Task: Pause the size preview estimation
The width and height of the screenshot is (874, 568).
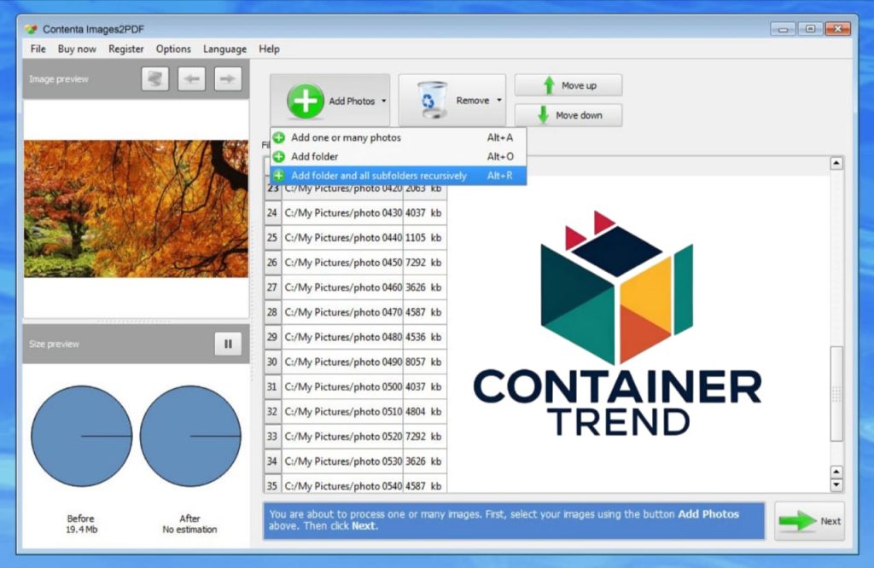Action: [228, 344]
